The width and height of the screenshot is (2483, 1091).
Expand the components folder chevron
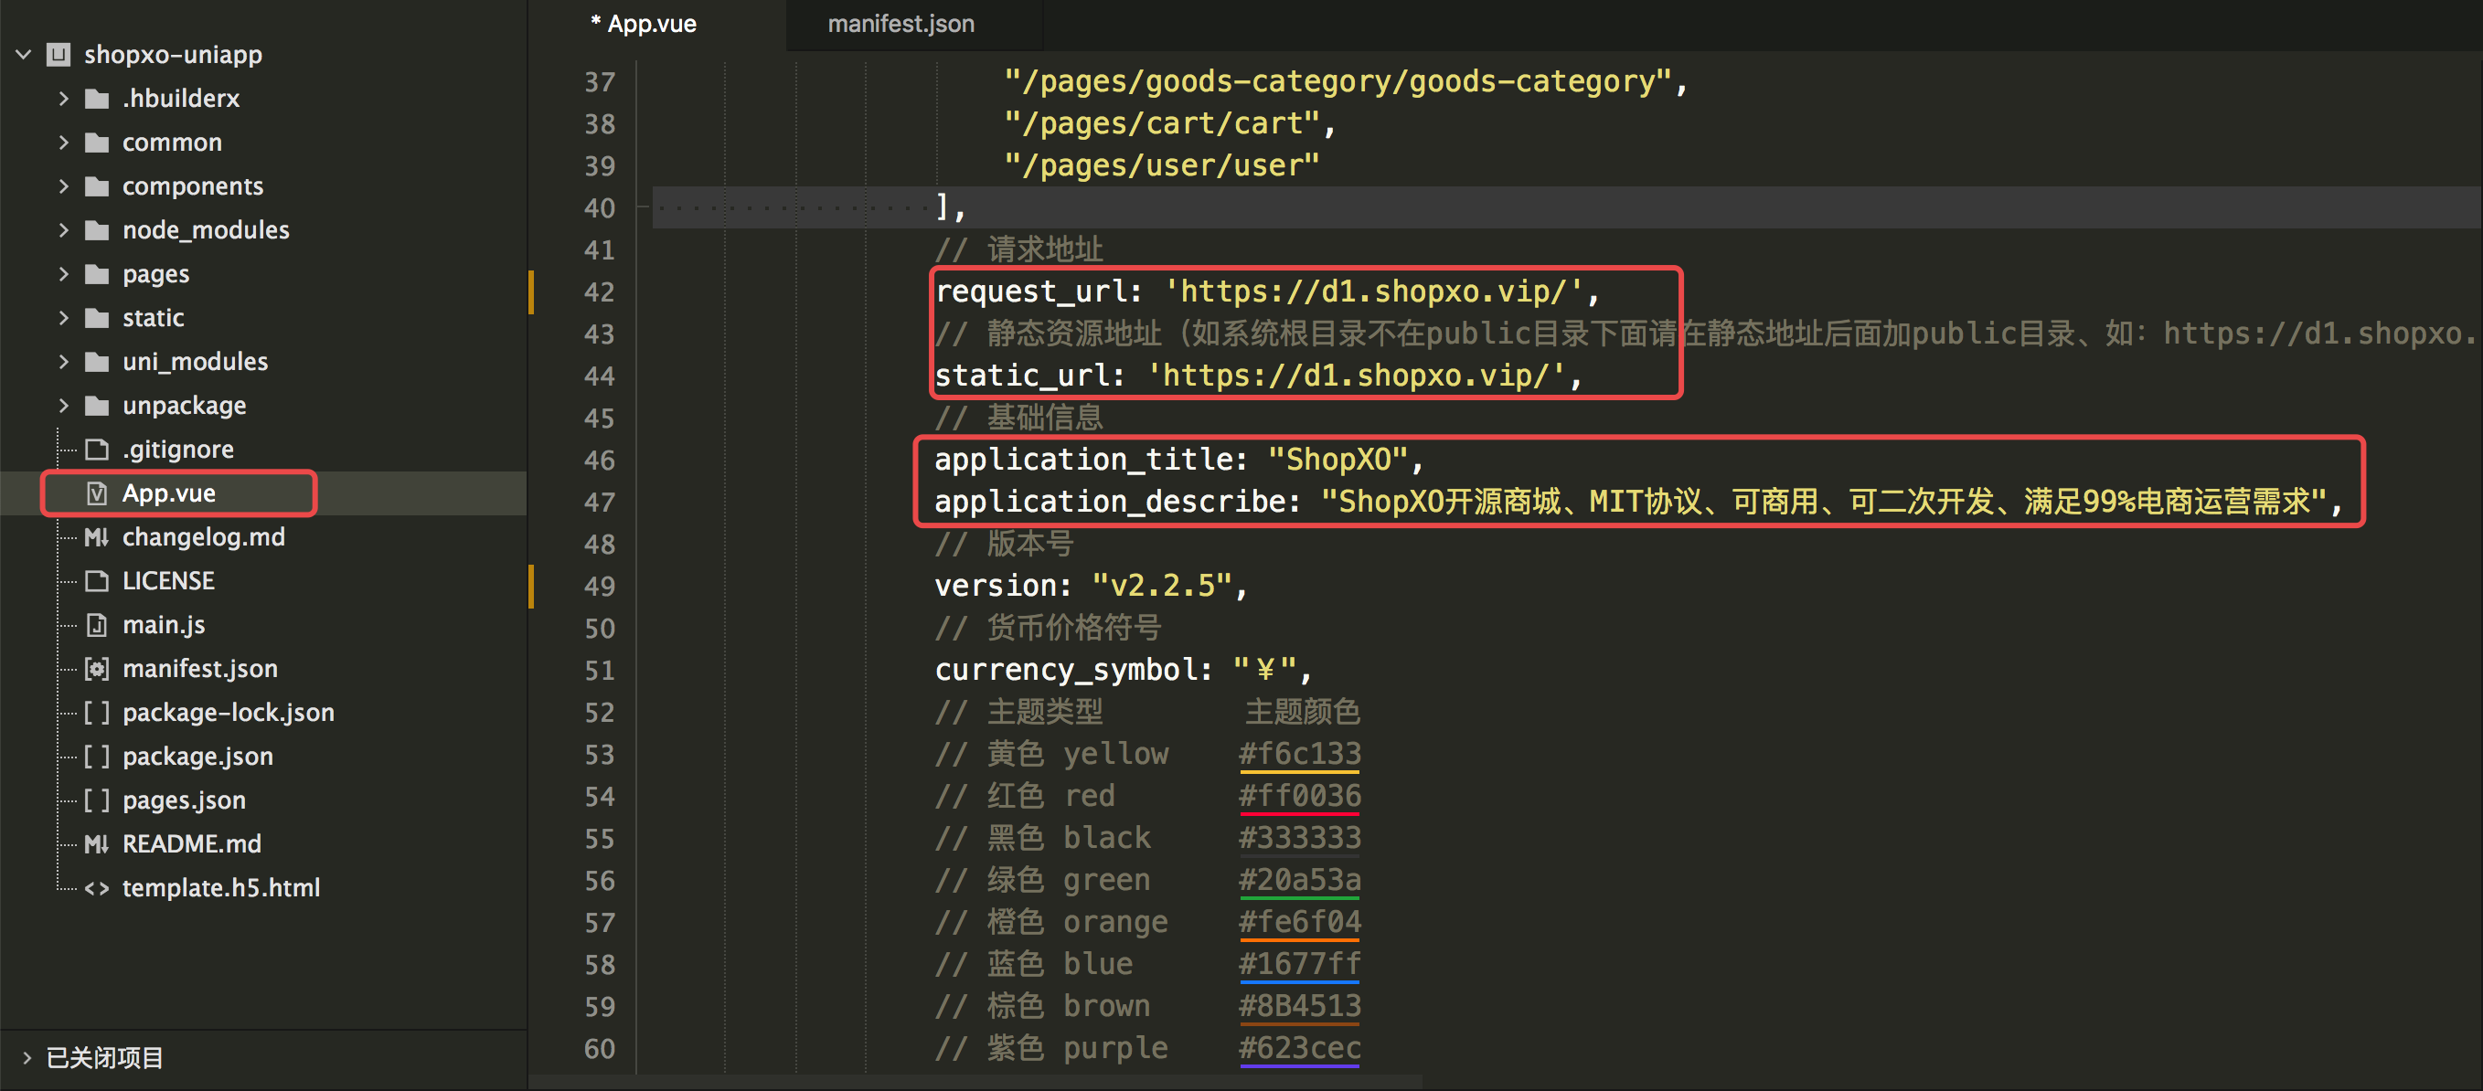pos(64,186)
